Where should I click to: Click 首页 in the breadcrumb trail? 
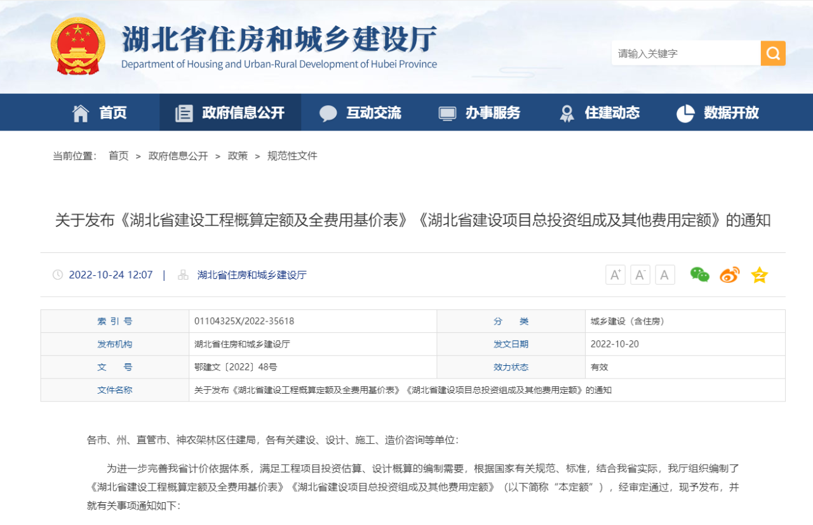(x=118, y=156)
